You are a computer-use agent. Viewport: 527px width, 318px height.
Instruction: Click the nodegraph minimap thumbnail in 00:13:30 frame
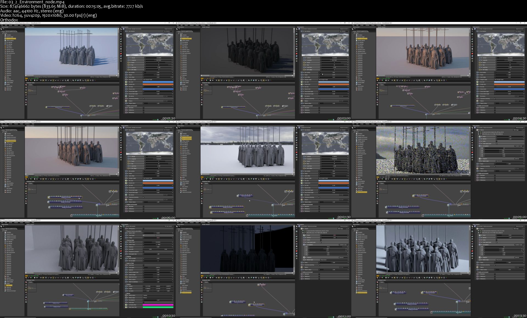click(383, 287)
